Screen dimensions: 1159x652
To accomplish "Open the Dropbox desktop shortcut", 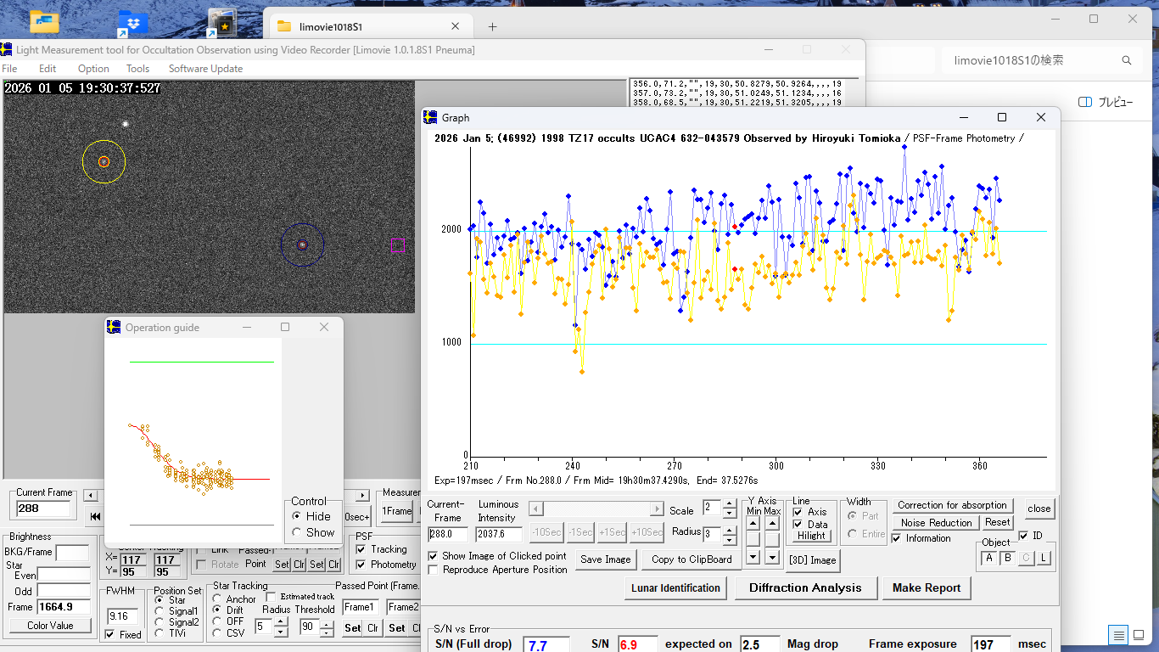I will (x=132, y=23).
